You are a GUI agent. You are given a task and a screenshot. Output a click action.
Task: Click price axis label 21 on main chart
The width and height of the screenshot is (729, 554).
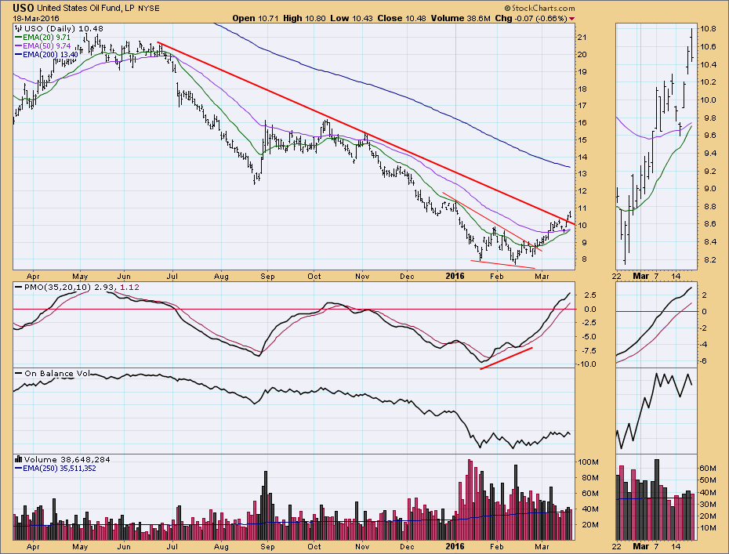tap(581, 37)
